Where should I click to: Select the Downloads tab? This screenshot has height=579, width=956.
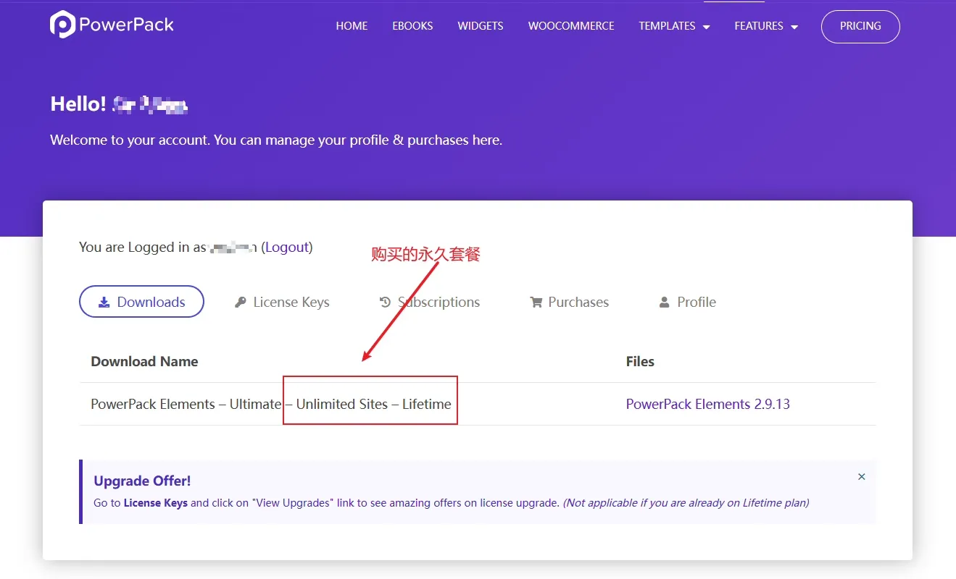click(x=141, y=302)
